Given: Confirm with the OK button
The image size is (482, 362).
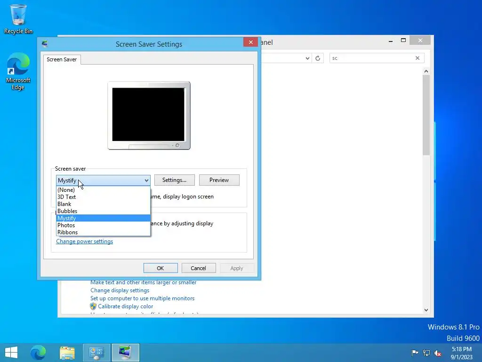Looking at the screenshot, I should click(x=161, y=268).
